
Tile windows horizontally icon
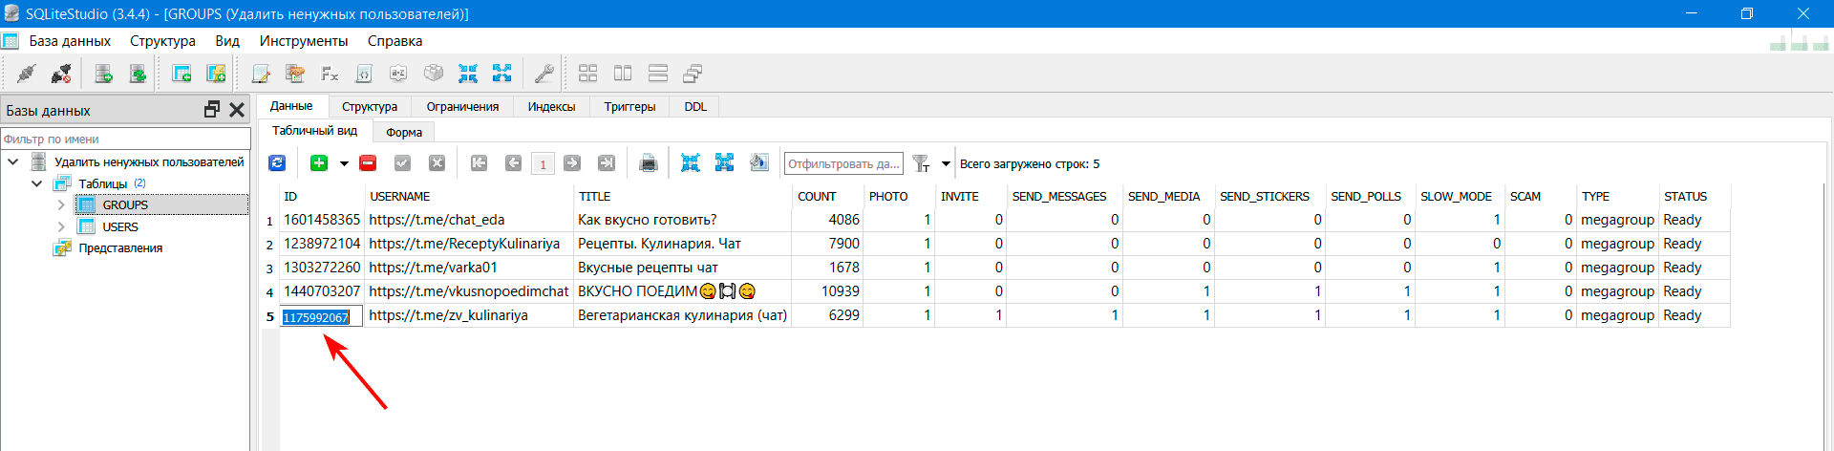point(623,74)
